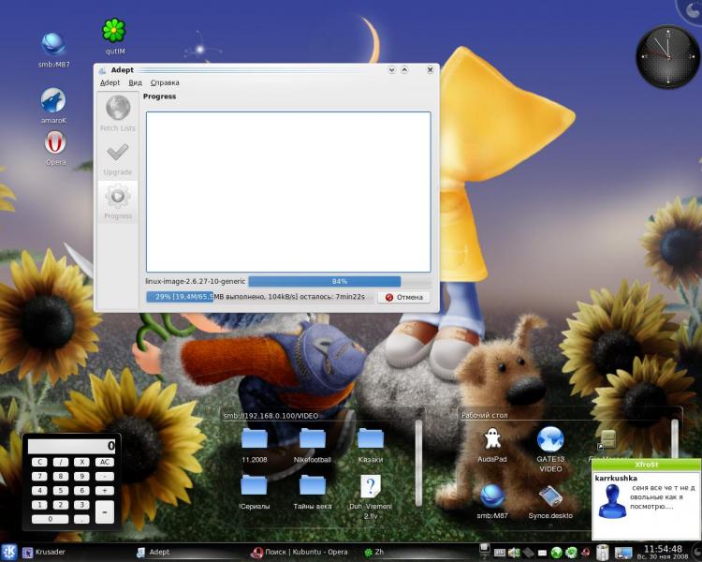Viewport: 702px width, 562px height.
Task: Click the keyboard layout indicator in the tray
Action: point(500,553)
